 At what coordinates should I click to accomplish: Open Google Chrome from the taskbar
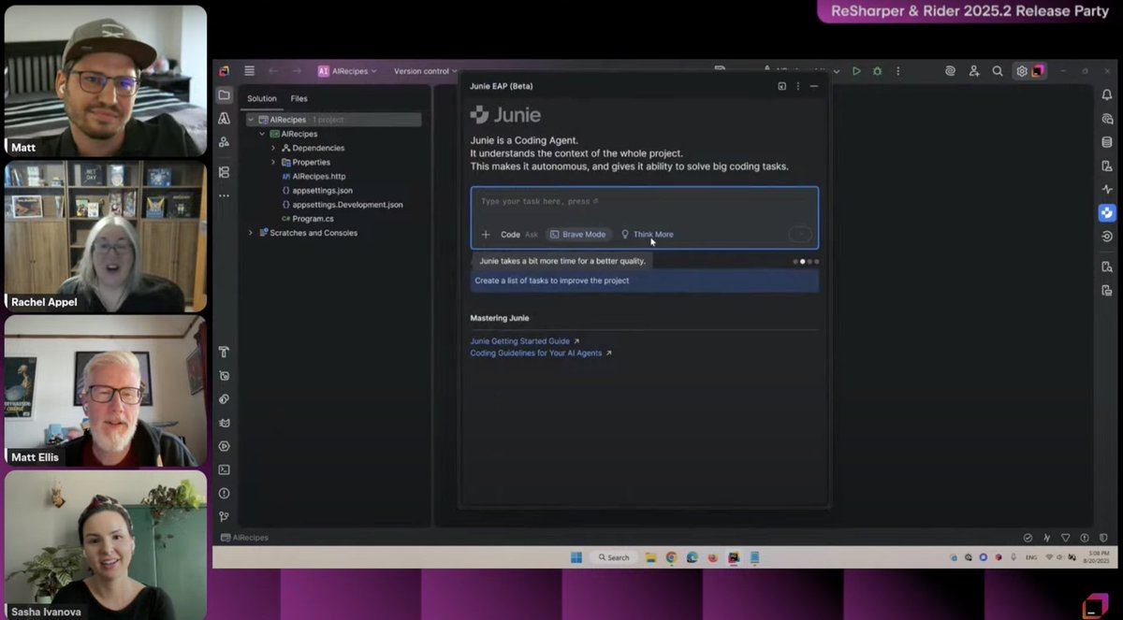pyautogui.click(x=671, y=557)
